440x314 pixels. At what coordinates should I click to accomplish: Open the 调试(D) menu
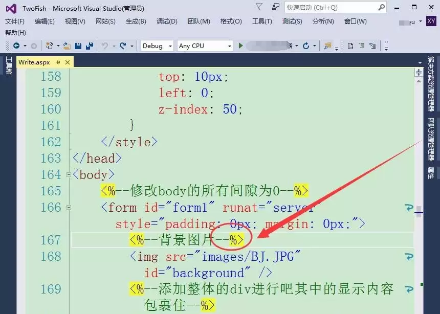pos(167,21)
